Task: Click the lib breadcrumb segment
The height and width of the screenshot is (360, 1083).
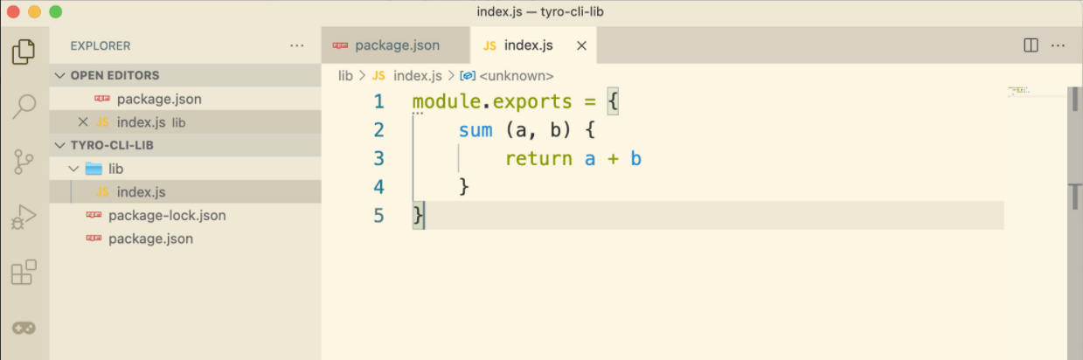Action: pyautogui.click(x=345, y=76)
